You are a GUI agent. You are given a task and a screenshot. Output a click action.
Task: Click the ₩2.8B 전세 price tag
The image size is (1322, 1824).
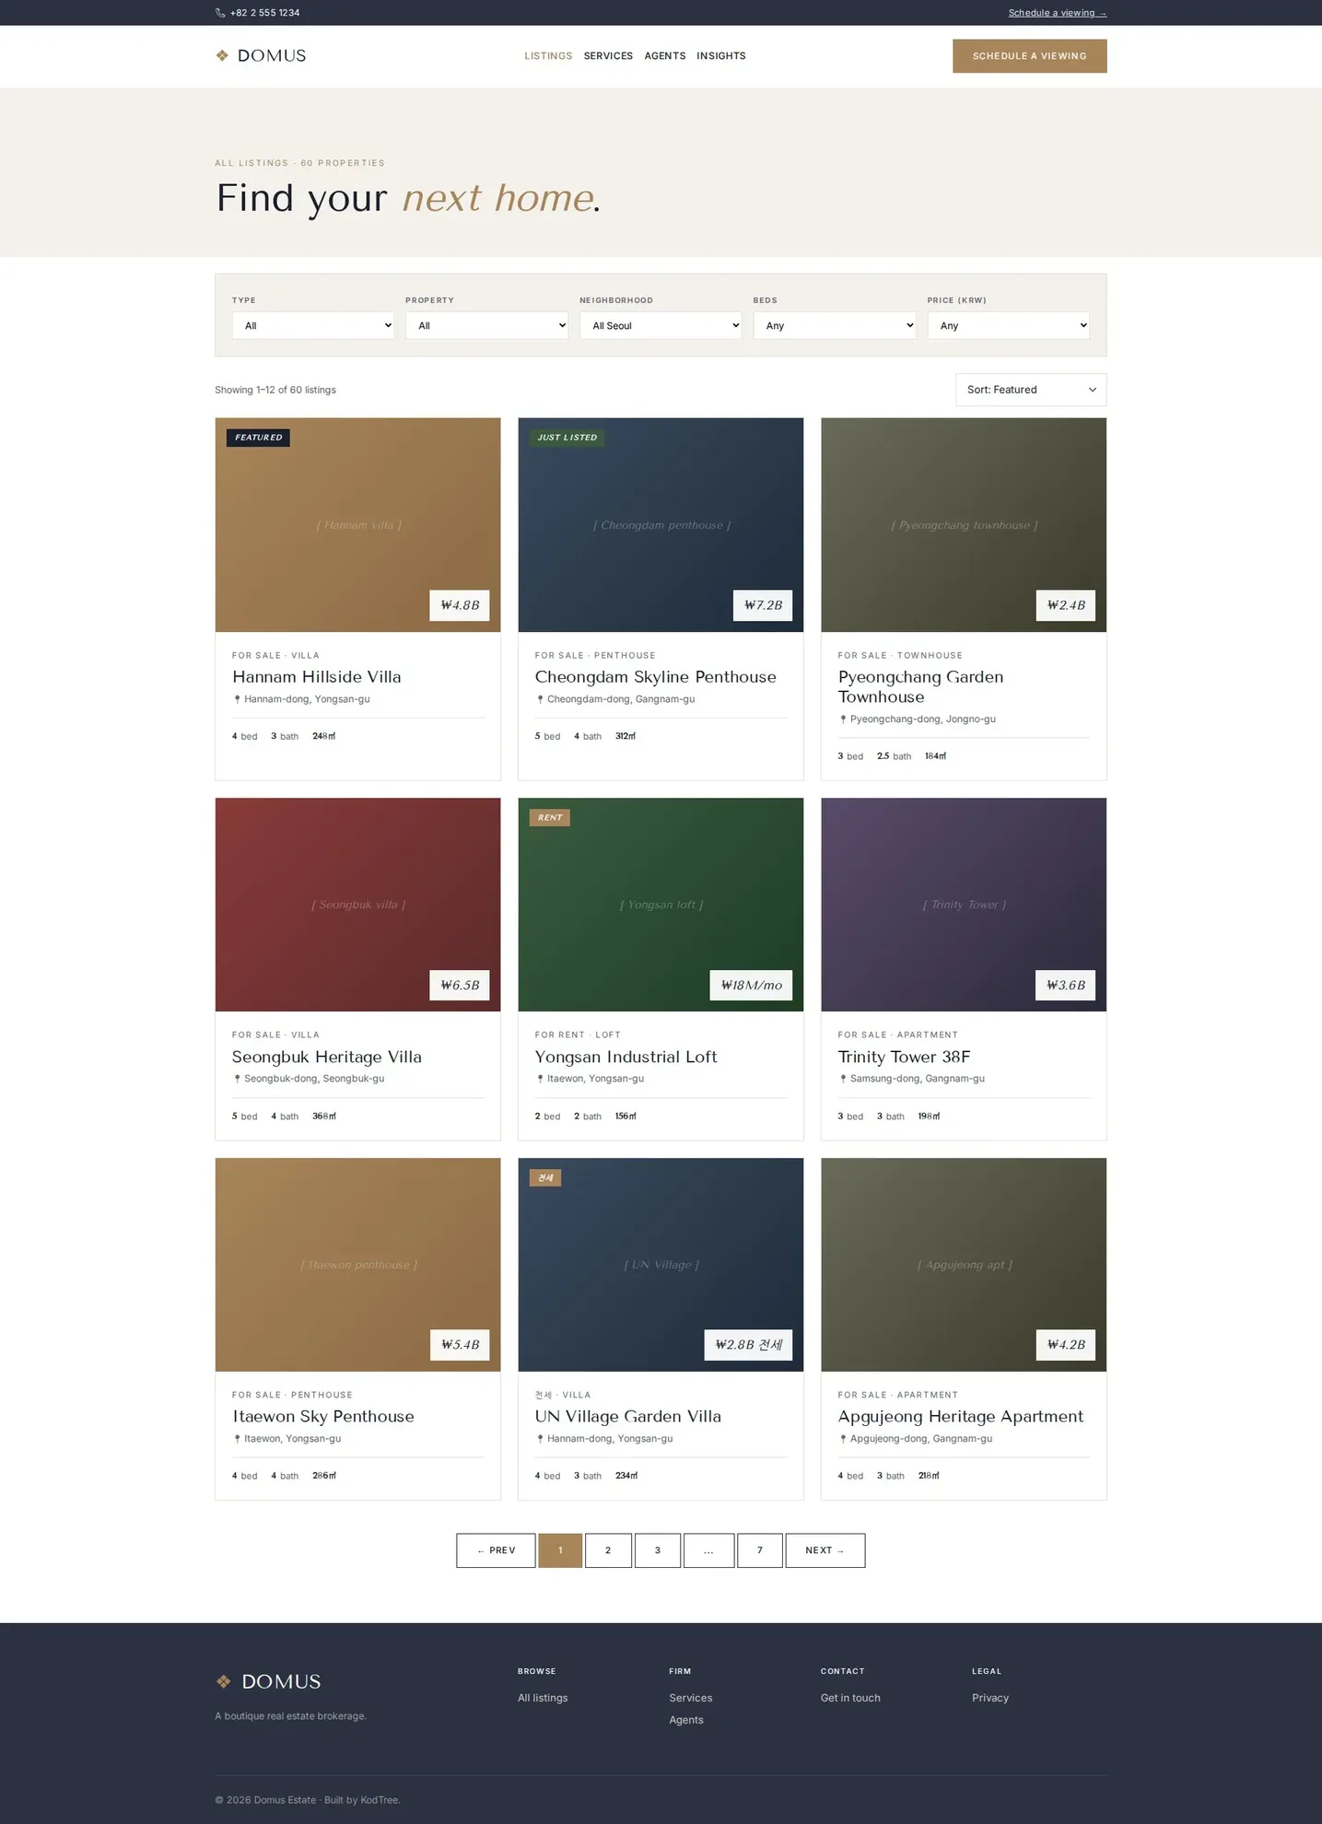click(x=748, y=1345)
